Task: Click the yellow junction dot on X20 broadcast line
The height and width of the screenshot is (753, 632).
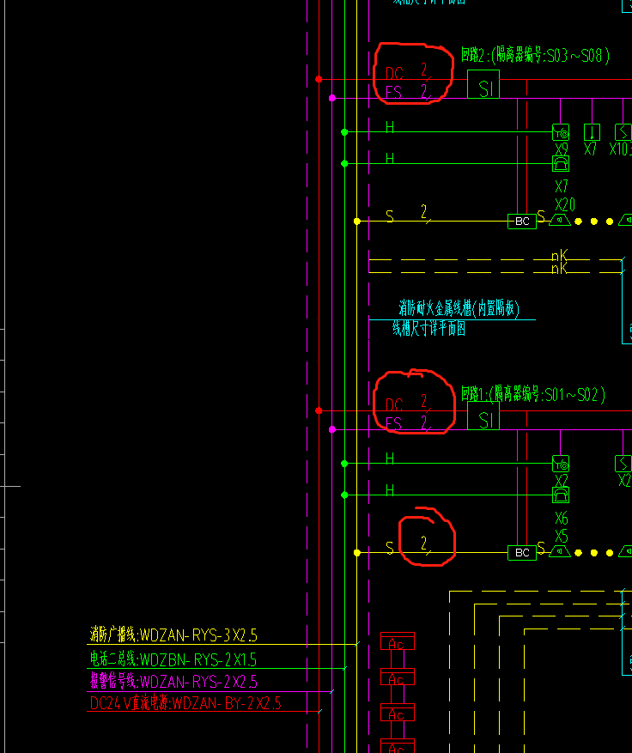Action: click(x=357, y=222)
